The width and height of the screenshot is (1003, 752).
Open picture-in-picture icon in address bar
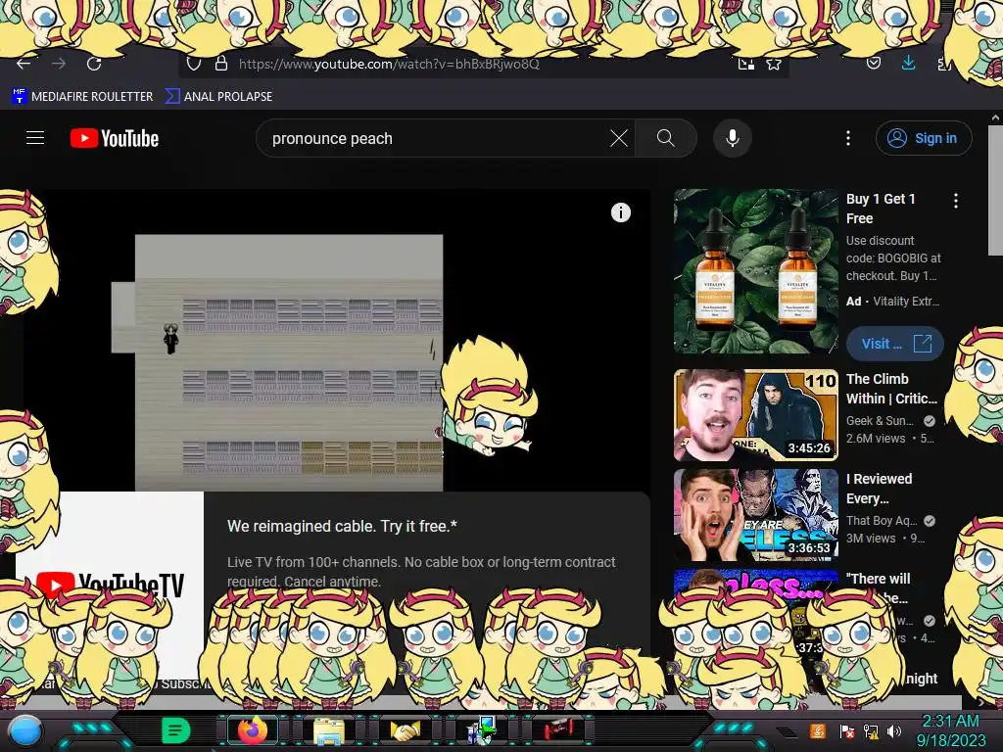[745, 64]
